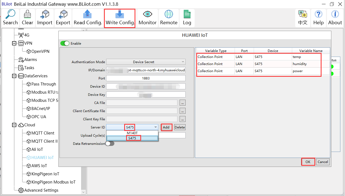This screenshot has height=196, width=345.
Task: Click the Port column header
Action: (x=244, y=51)
